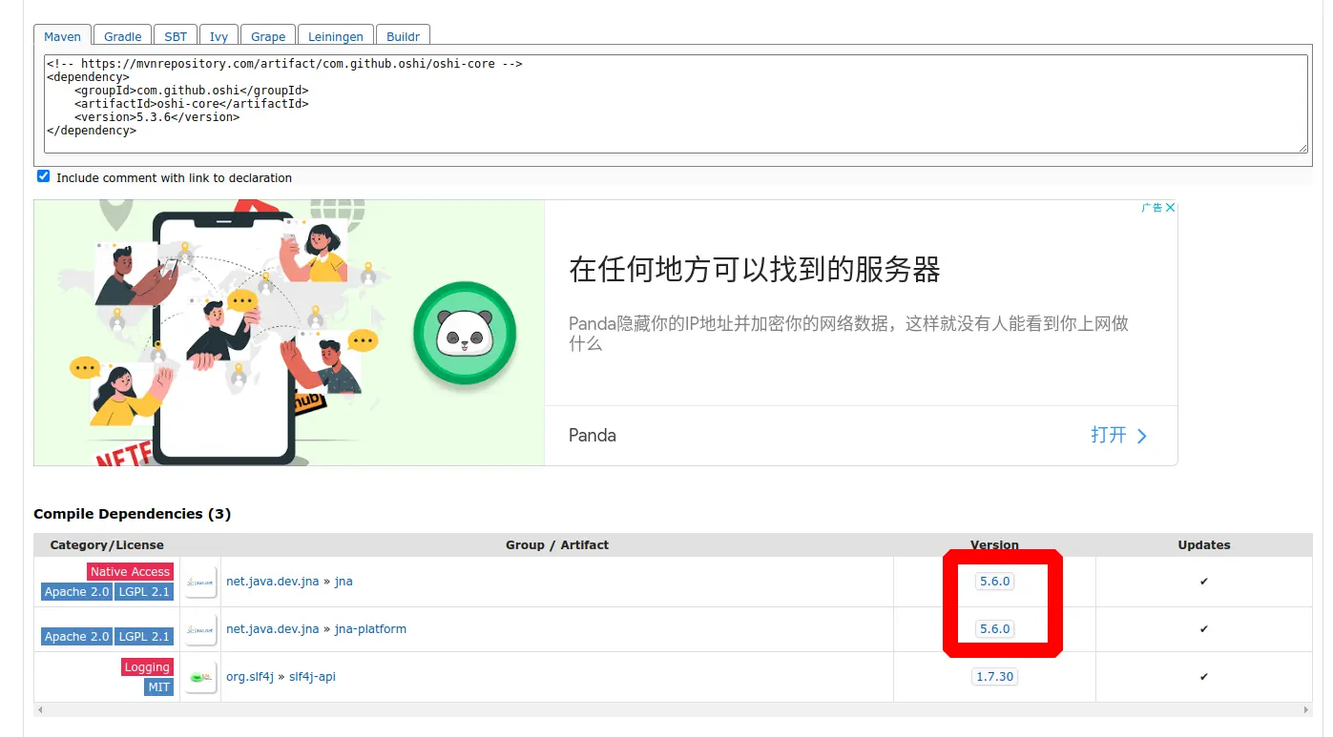
Task: Click Apache 2.0 license in jna row
Action: (x=76, y=591)
